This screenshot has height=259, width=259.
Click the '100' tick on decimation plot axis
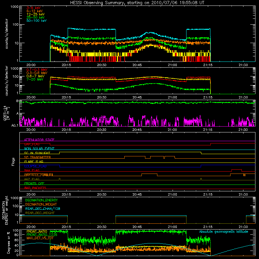click(16, 206)
